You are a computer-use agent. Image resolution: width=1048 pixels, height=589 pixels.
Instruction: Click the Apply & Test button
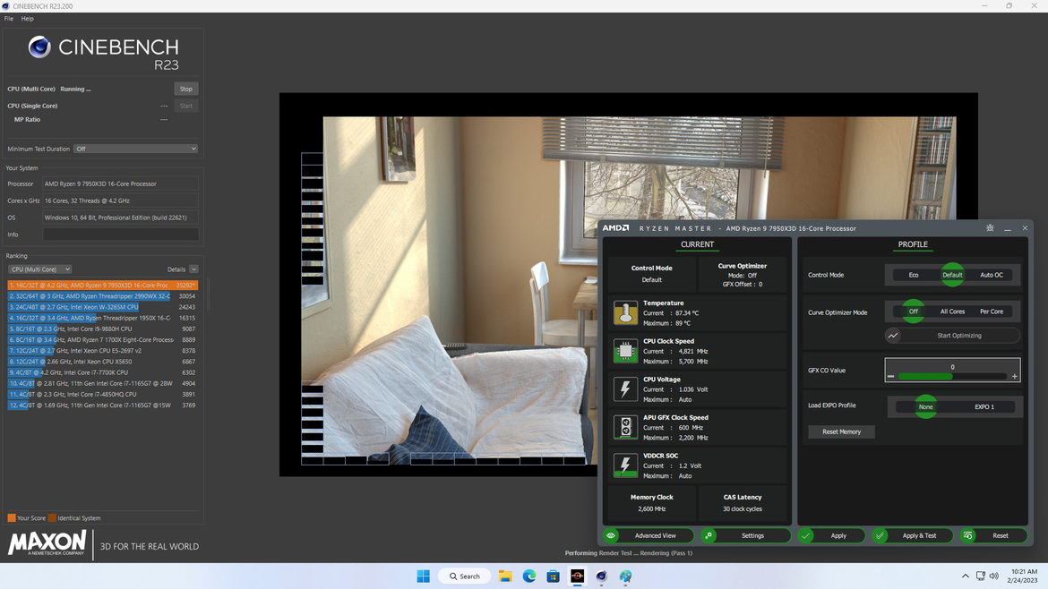point(913,535)
